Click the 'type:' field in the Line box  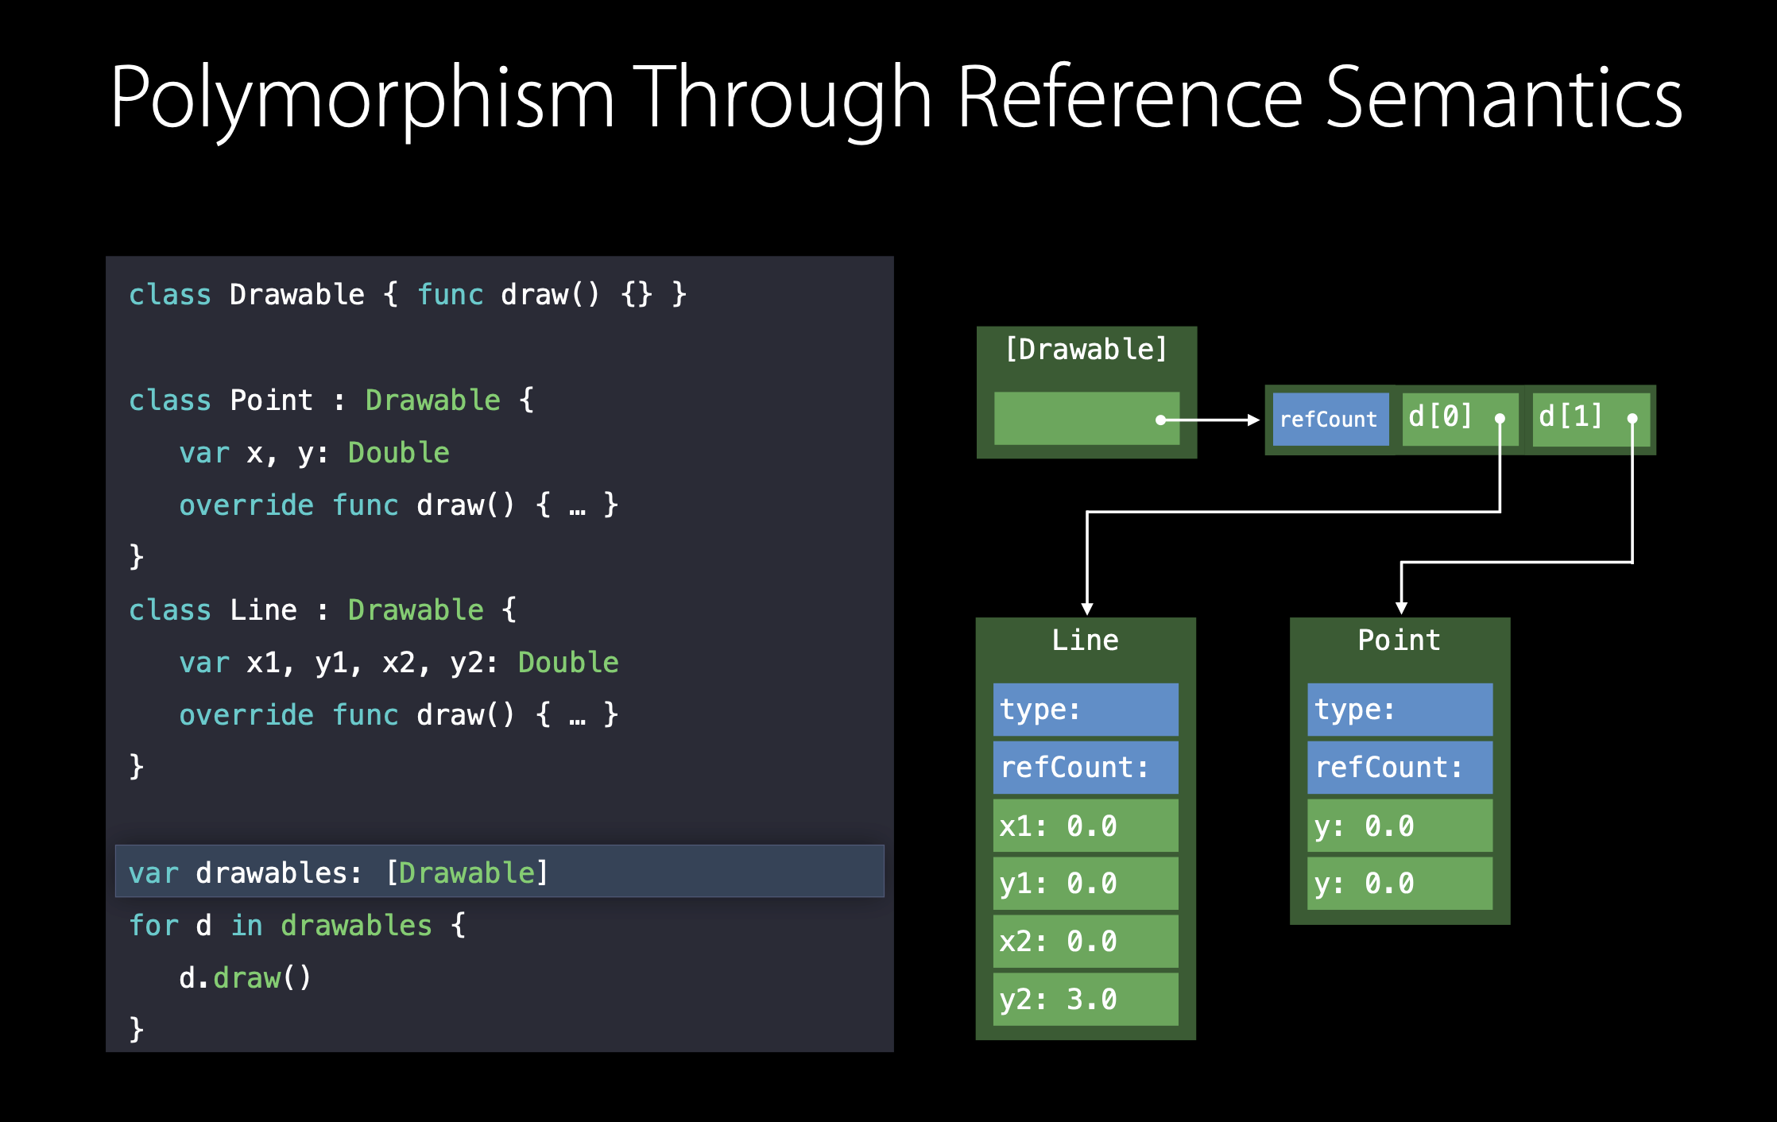[1085, 709]
